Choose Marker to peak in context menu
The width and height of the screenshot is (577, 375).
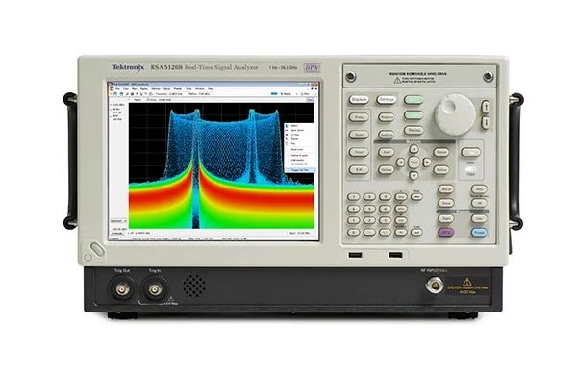click(299, 156)
